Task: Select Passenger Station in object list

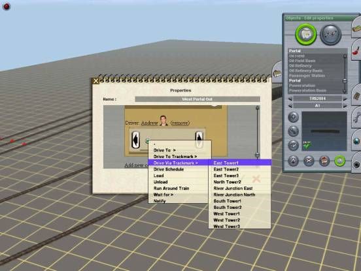Action: click(x=307, y=76)
